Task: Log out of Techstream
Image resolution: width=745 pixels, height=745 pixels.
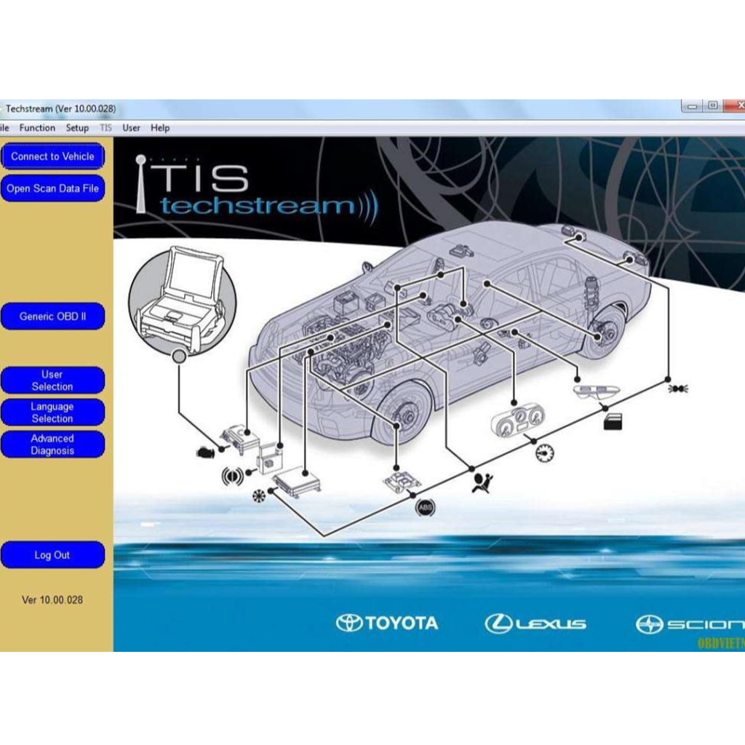Action: tap(53, 554)
